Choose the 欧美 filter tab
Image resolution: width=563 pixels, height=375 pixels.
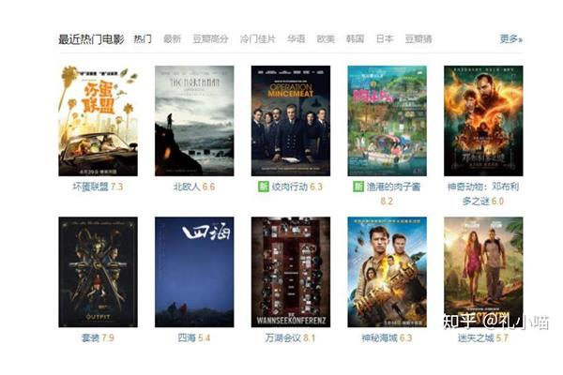click(x=326, y=38)
